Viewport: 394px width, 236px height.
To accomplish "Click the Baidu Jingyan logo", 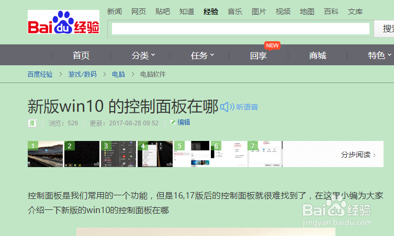I will pyautogui.click(x=63, y=22).
